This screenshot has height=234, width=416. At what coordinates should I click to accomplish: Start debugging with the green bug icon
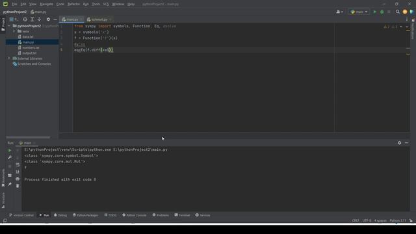coord(382,12)
